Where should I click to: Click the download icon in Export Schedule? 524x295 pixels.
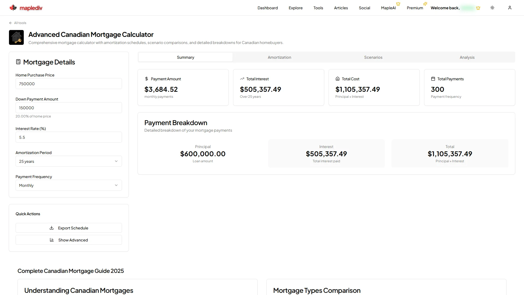tap(52, 228)
